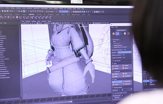Adjust the Snap Step % slider
Viewport: 163px width, 104px height.
pos(125,90)
